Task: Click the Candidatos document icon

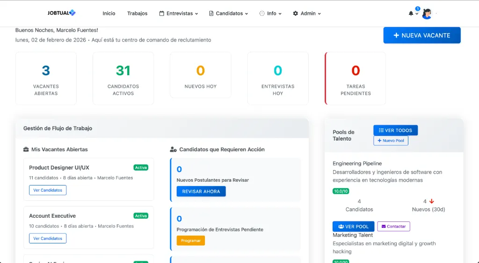Action: click(x=211, y=14)
